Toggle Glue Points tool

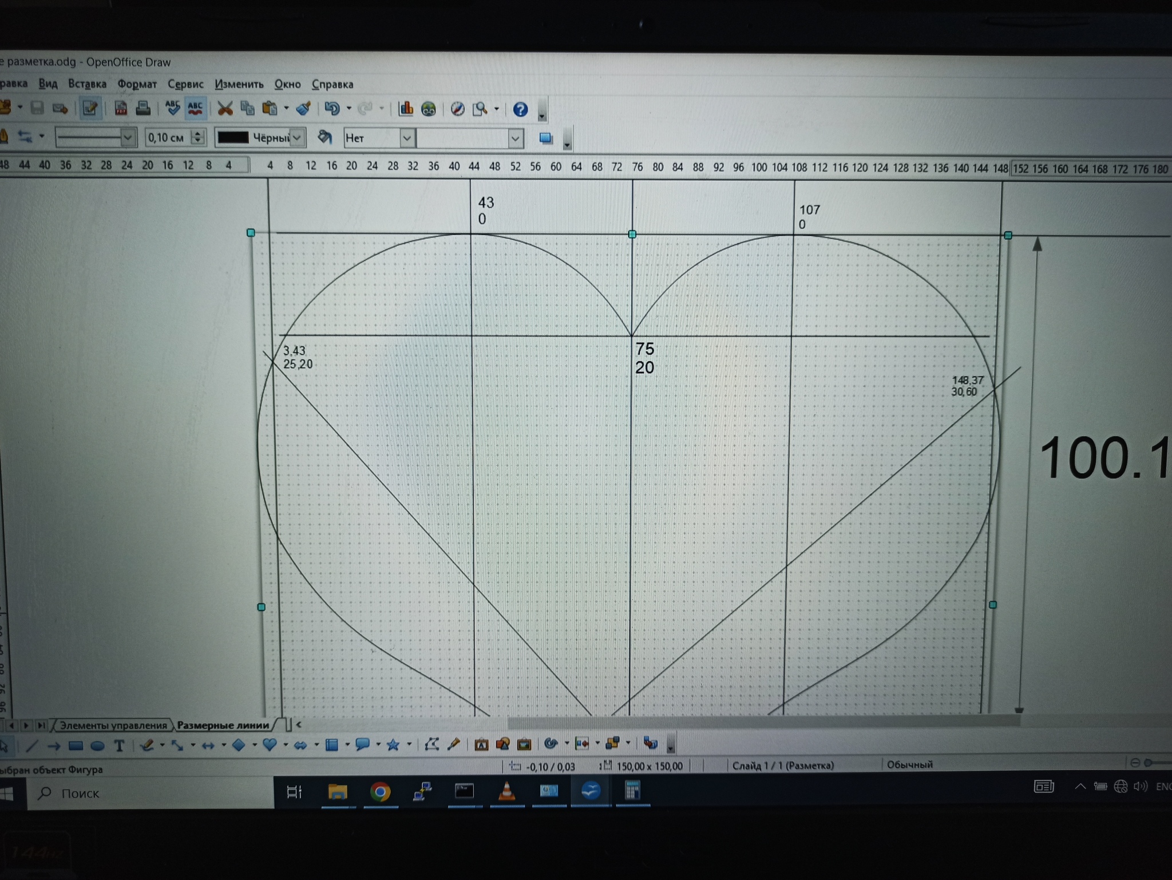click(454, 744)
